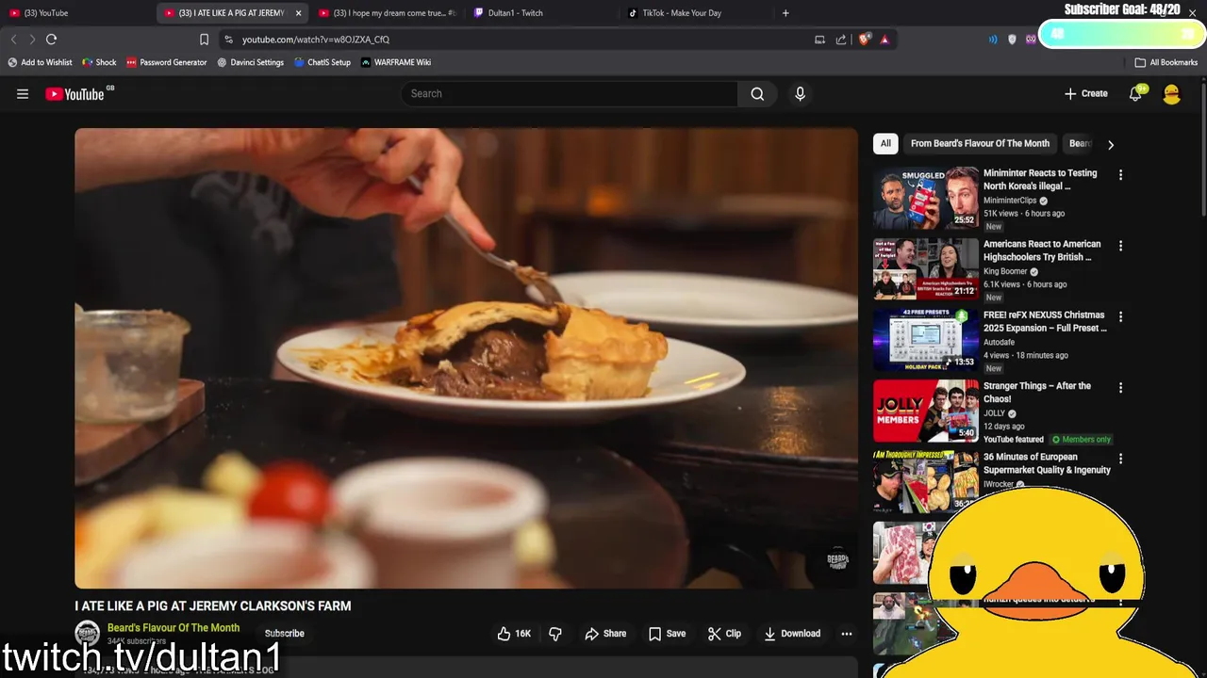Click the search magnifier button

757,94
